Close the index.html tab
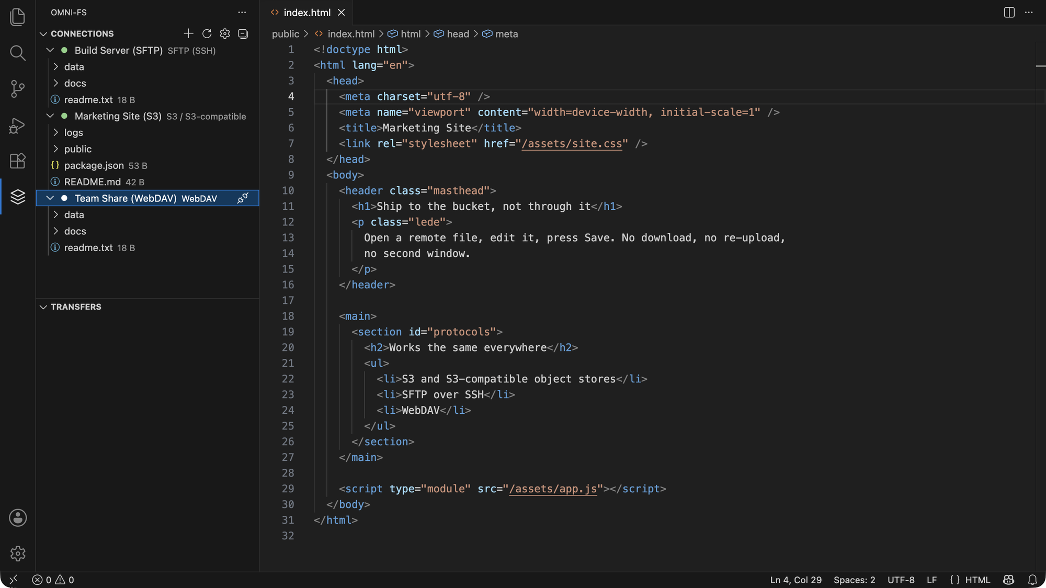 click(342, 12)
